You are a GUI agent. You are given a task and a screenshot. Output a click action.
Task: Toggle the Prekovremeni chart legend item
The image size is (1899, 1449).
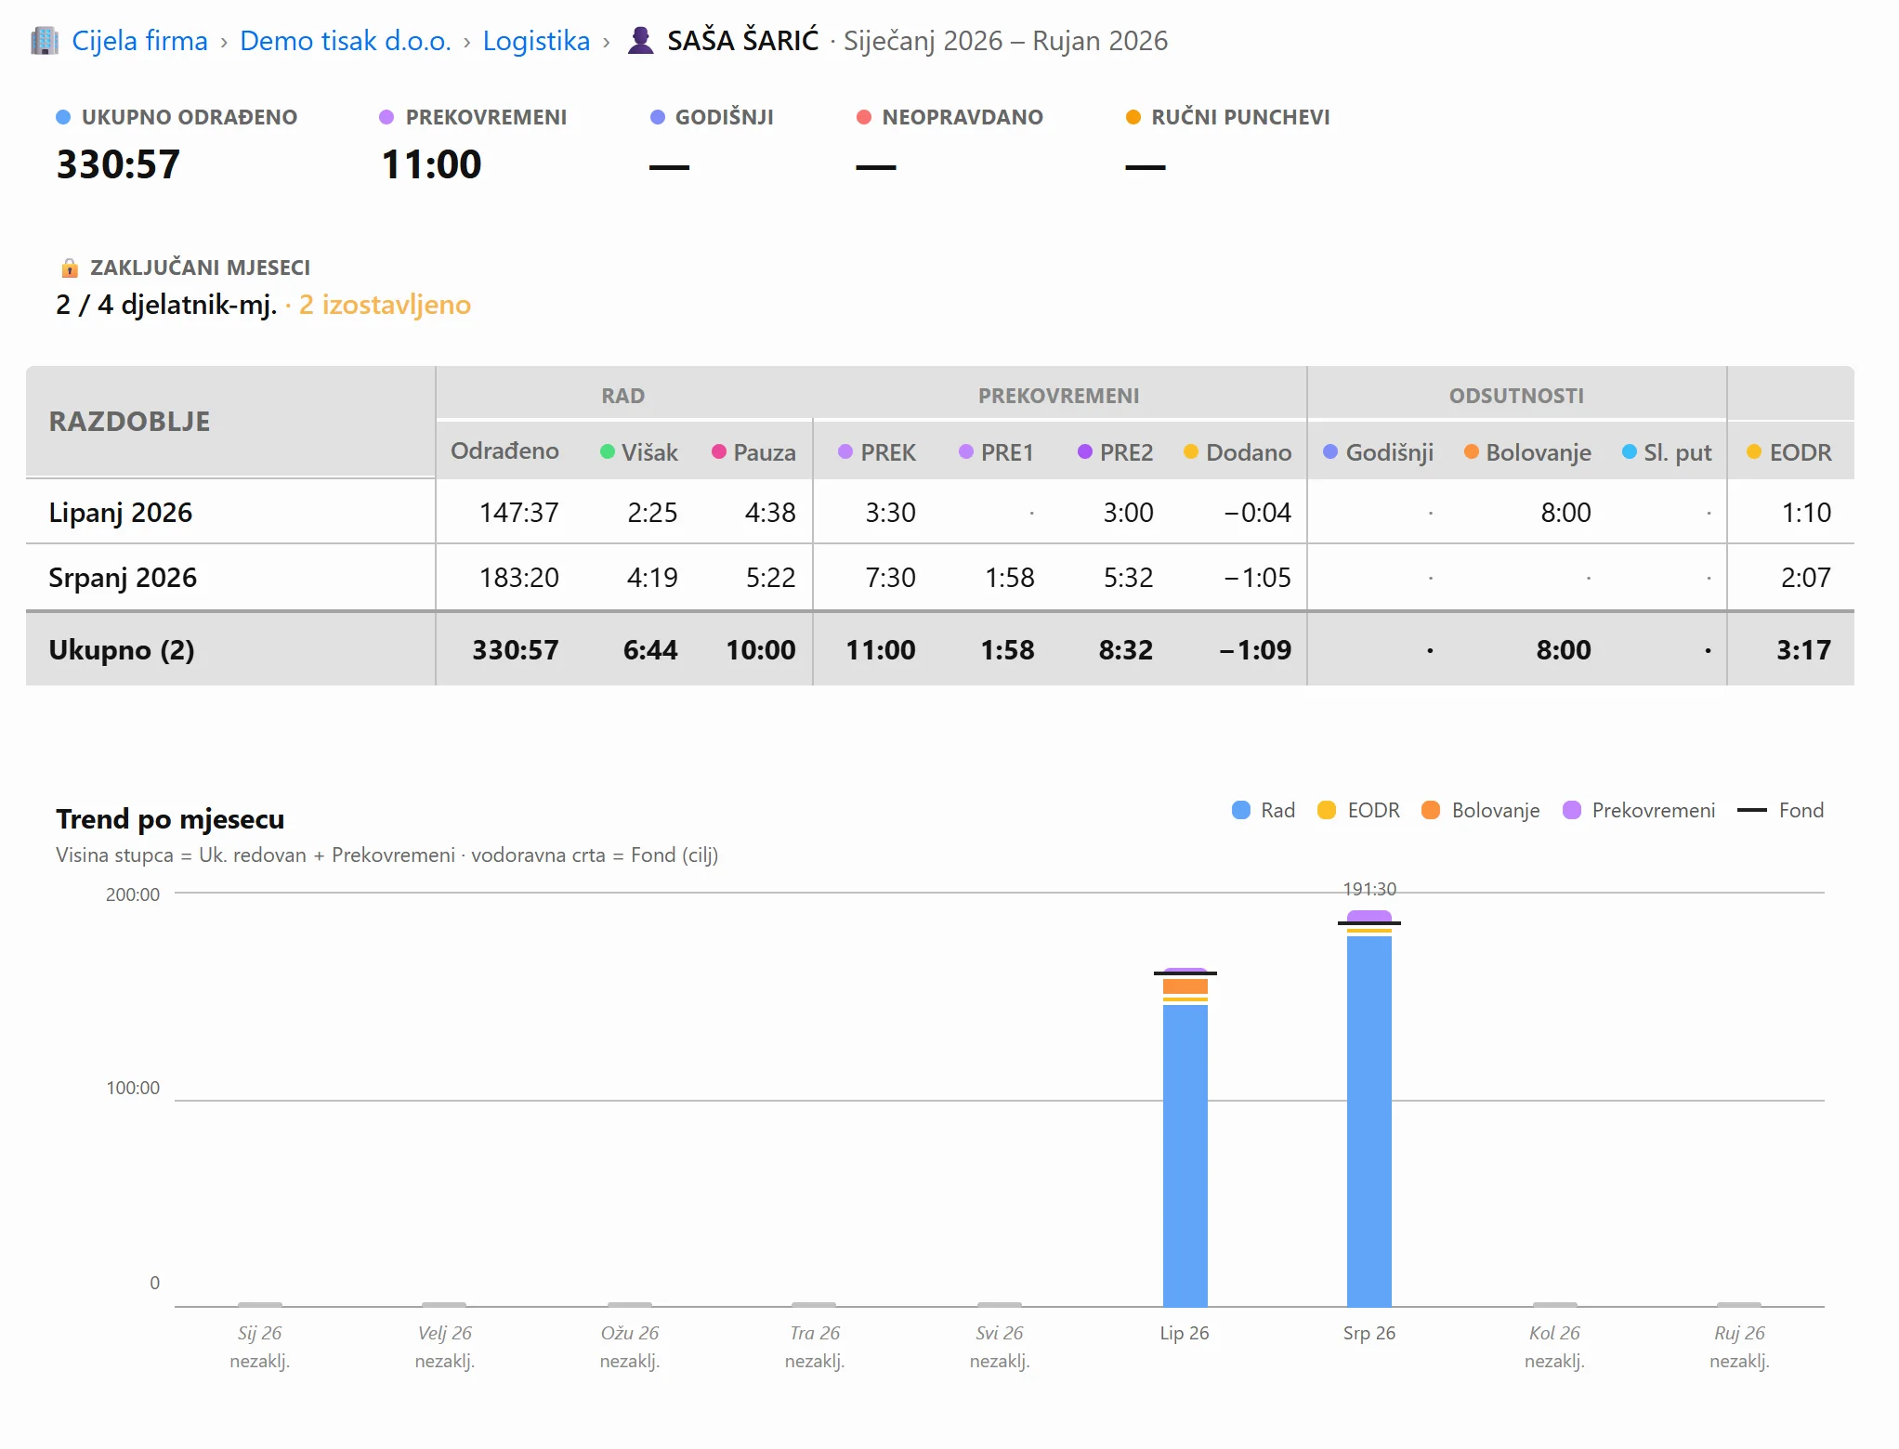(x=1639, y=810)
